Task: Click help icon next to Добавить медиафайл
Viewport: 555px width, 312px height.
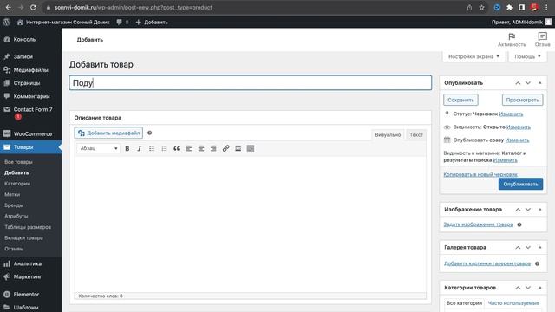Action: pos(150,133)
